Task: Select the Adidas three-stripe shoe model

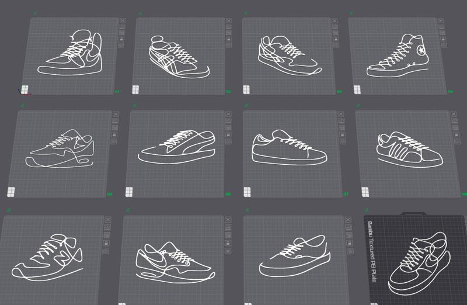Action: tap(410, 149)
